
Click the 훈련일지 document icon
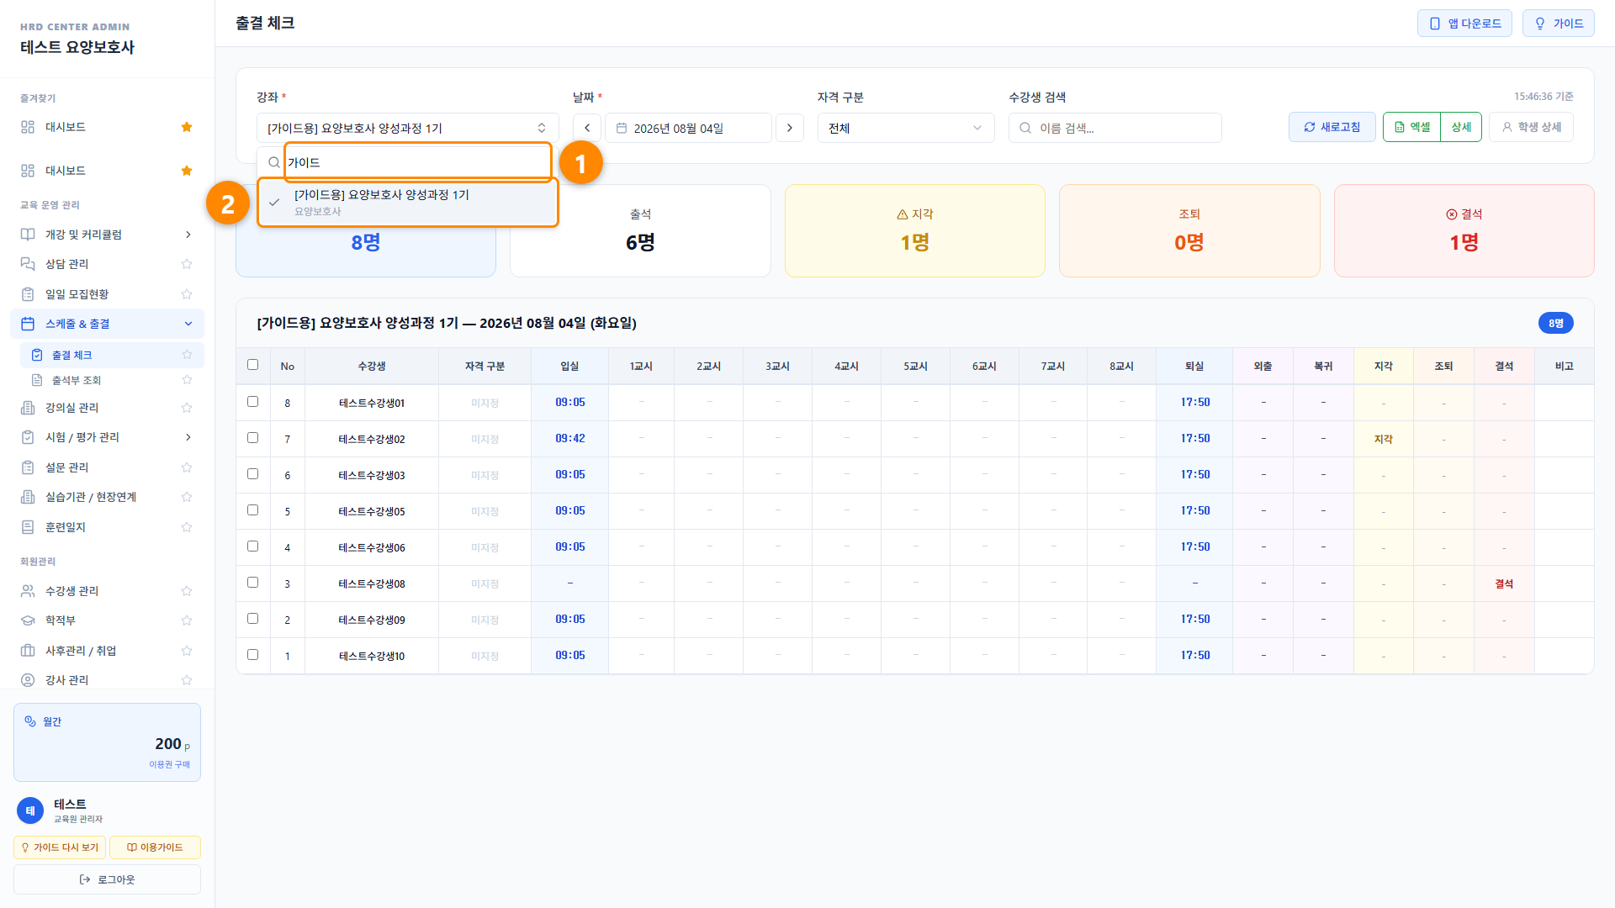(x=28, y=527)
